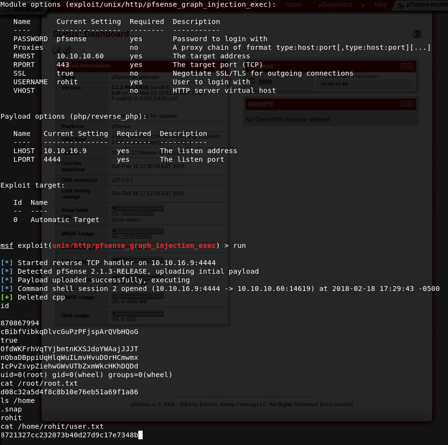The image size is (448, 445).
Task: Click 'Automatic Target' in exploit target list
Action: tap(65, 220)
